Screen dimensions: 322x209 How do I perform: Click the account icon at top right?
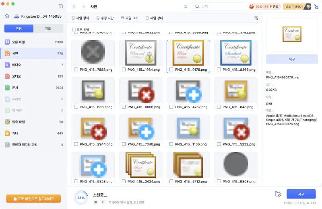coord(316,6)
